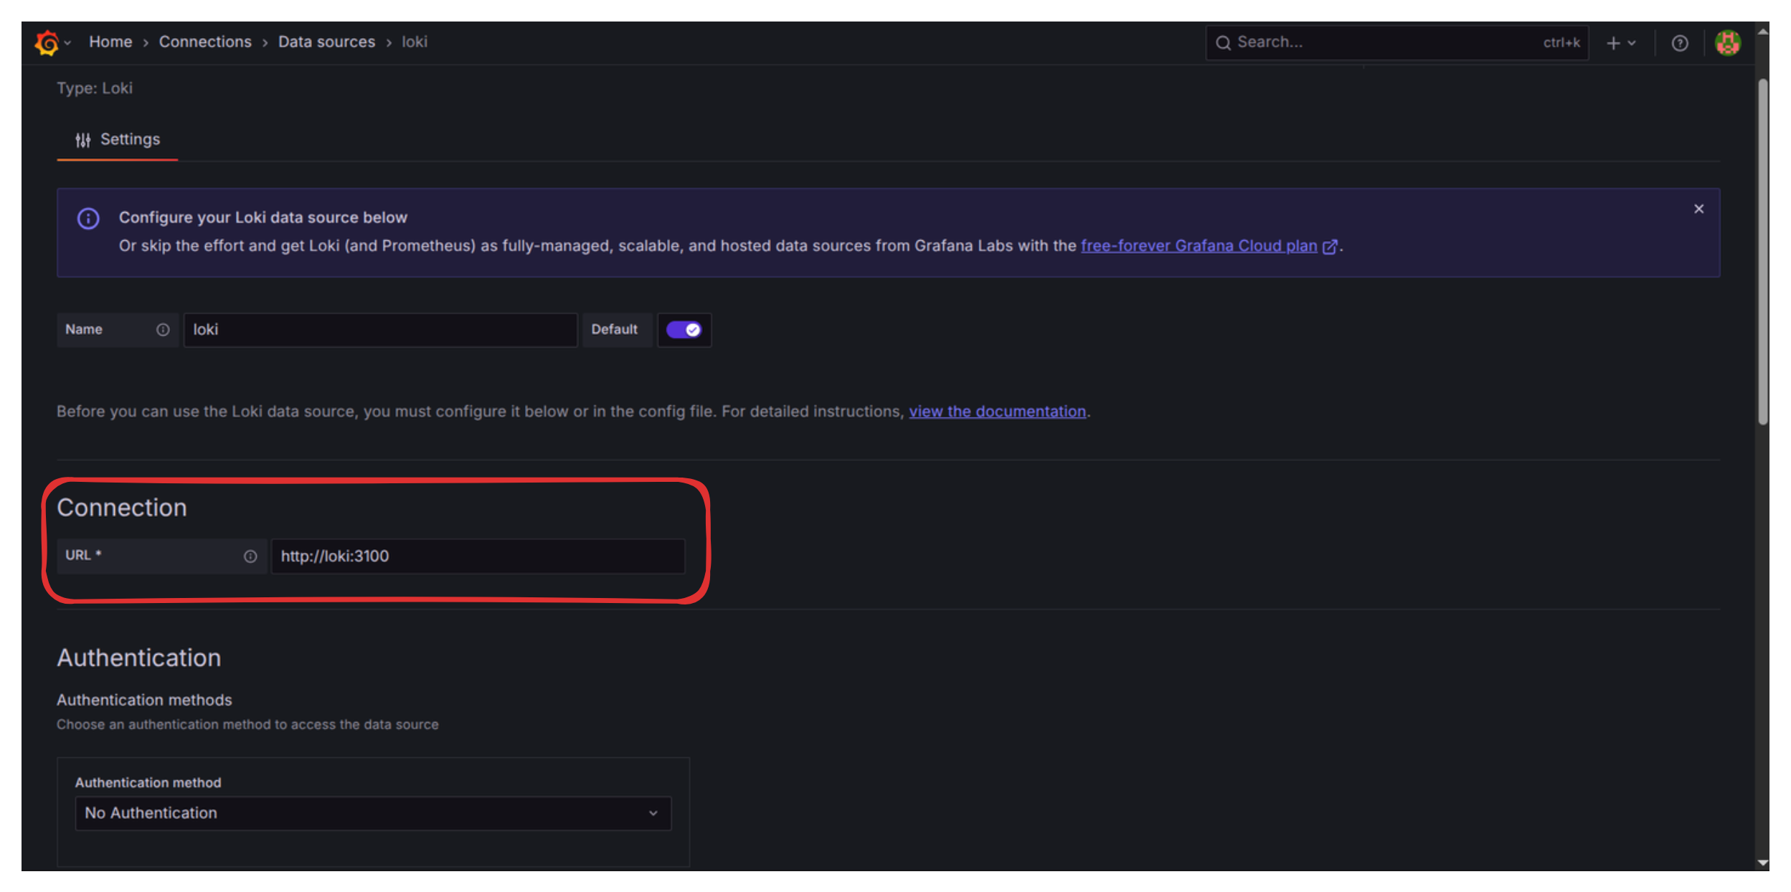
Task: Open the help icon
Action: (1679, 42)
